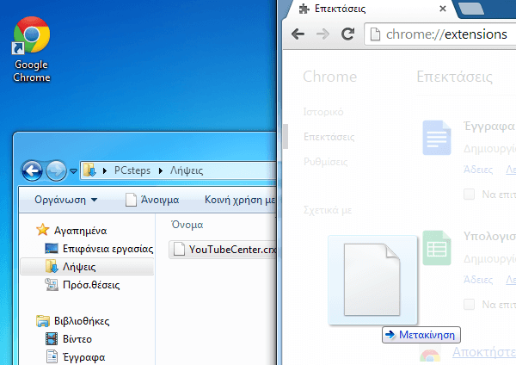Click the Άνοιγμα toolbar button

click(x=152, y=200)
